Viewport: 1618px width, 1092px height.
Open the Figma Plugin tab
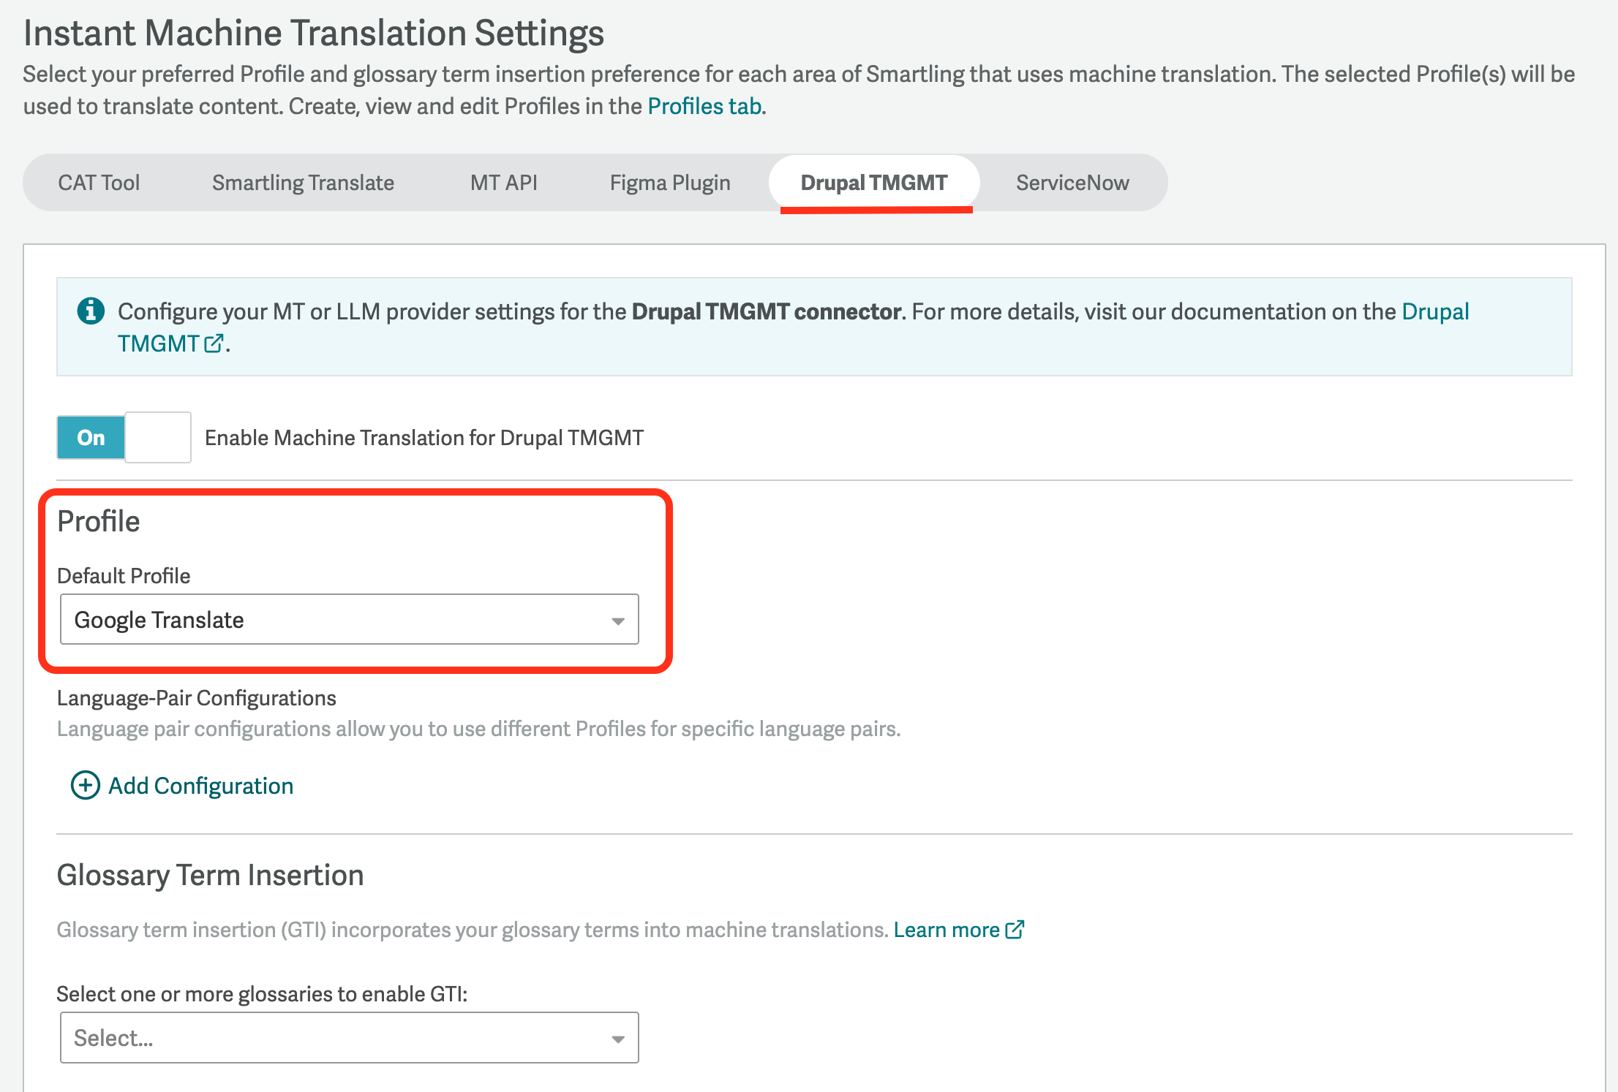tap(670, 183)
